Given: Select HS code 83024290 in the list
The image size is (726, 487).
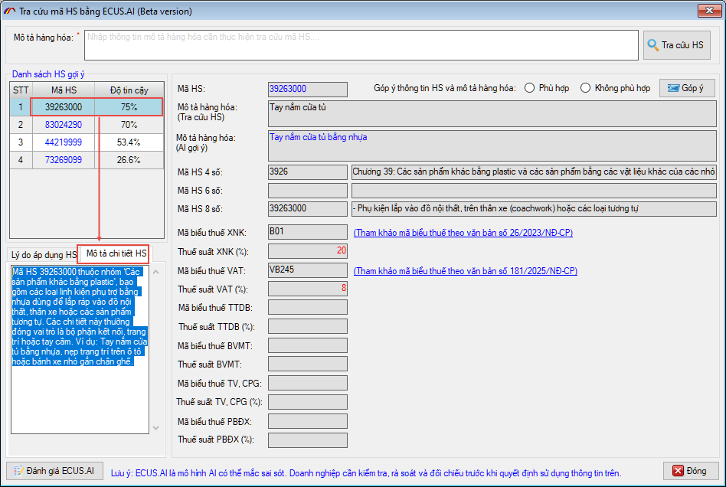Looking at the screenshot, I should [64, 125].
